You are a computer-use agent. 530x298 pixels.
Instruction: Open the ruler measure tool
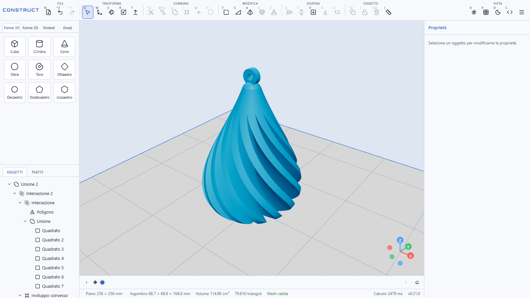(x=389, y=12)
